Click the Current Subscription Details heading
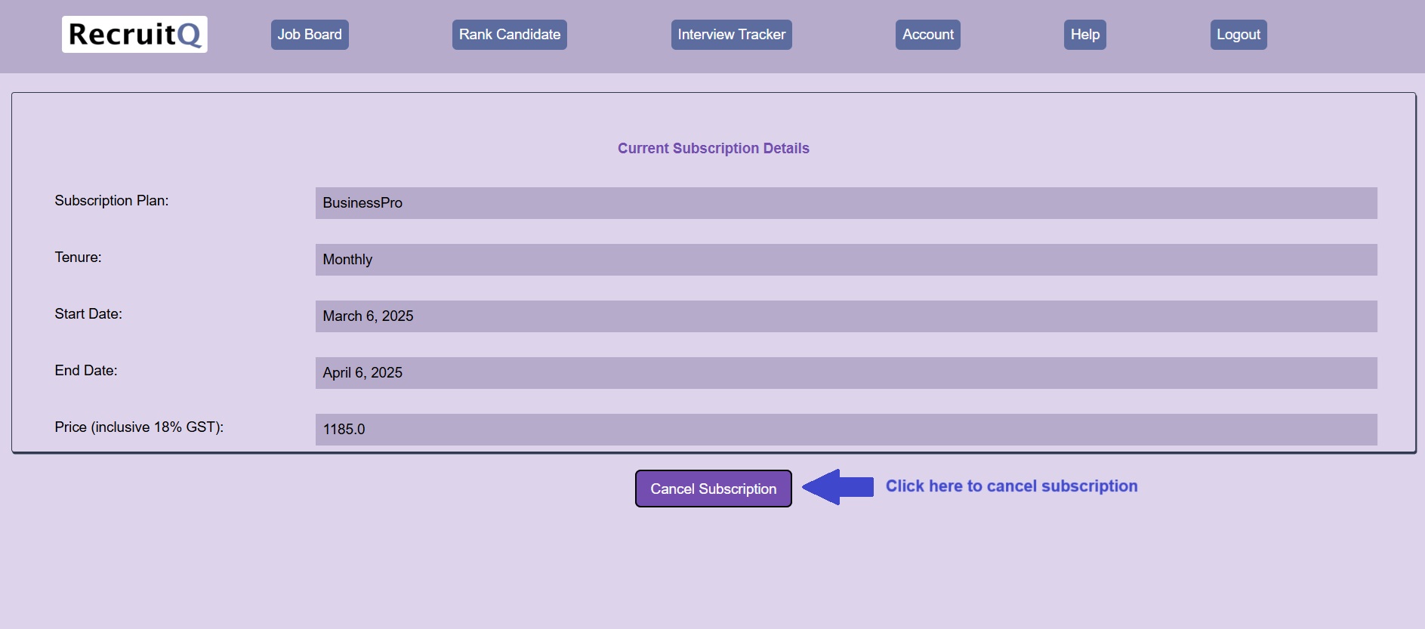1425x629 pixels. point(713,149)
